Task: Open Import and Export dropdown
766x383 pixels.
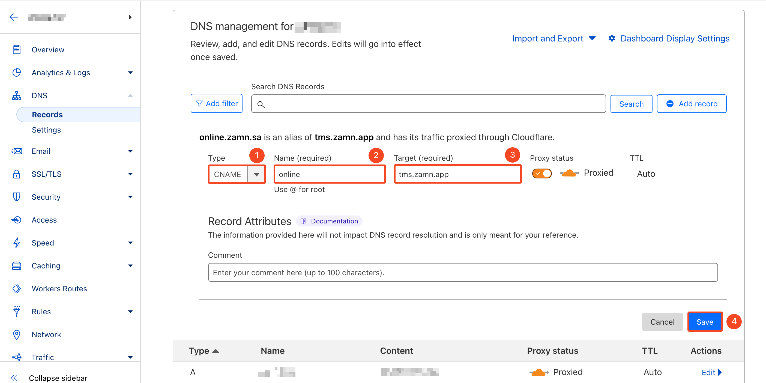Action: [553, 38]
